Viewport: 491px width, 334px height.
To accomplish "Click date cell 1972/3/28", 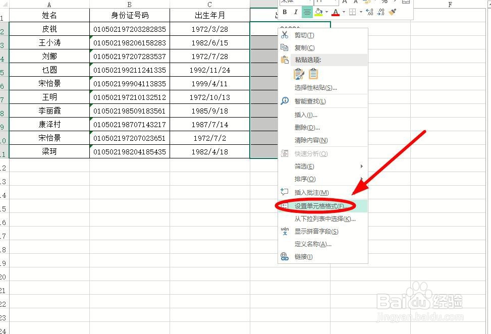I will click(x=210, y=29).
